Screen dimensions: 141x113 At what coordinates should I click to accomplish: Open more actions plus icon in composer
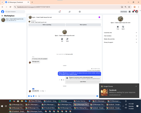click(x=29, y=96)
